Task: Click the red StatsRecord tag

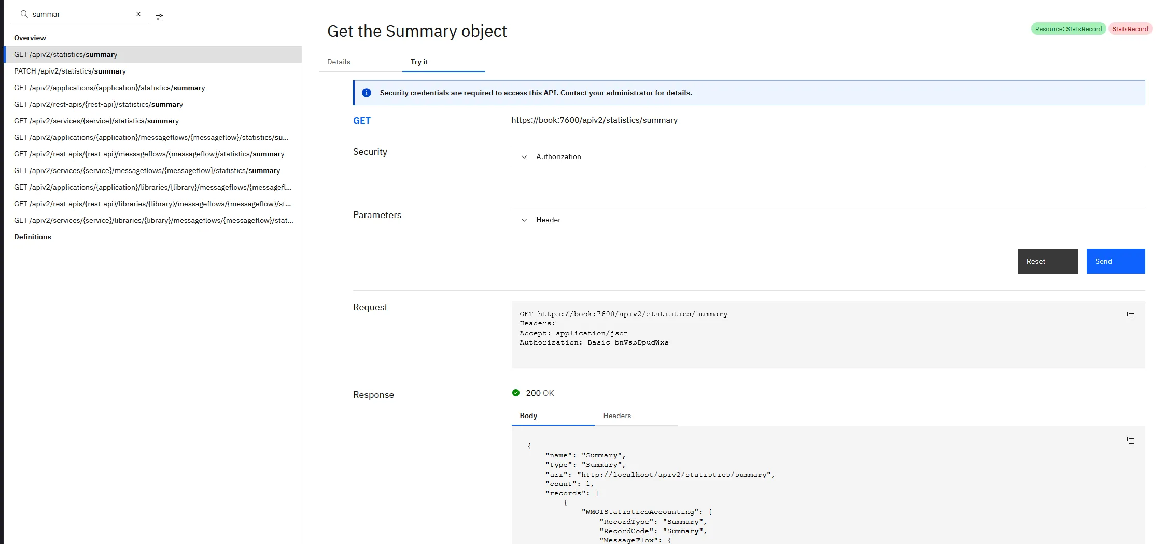Action: [1130, 29]
